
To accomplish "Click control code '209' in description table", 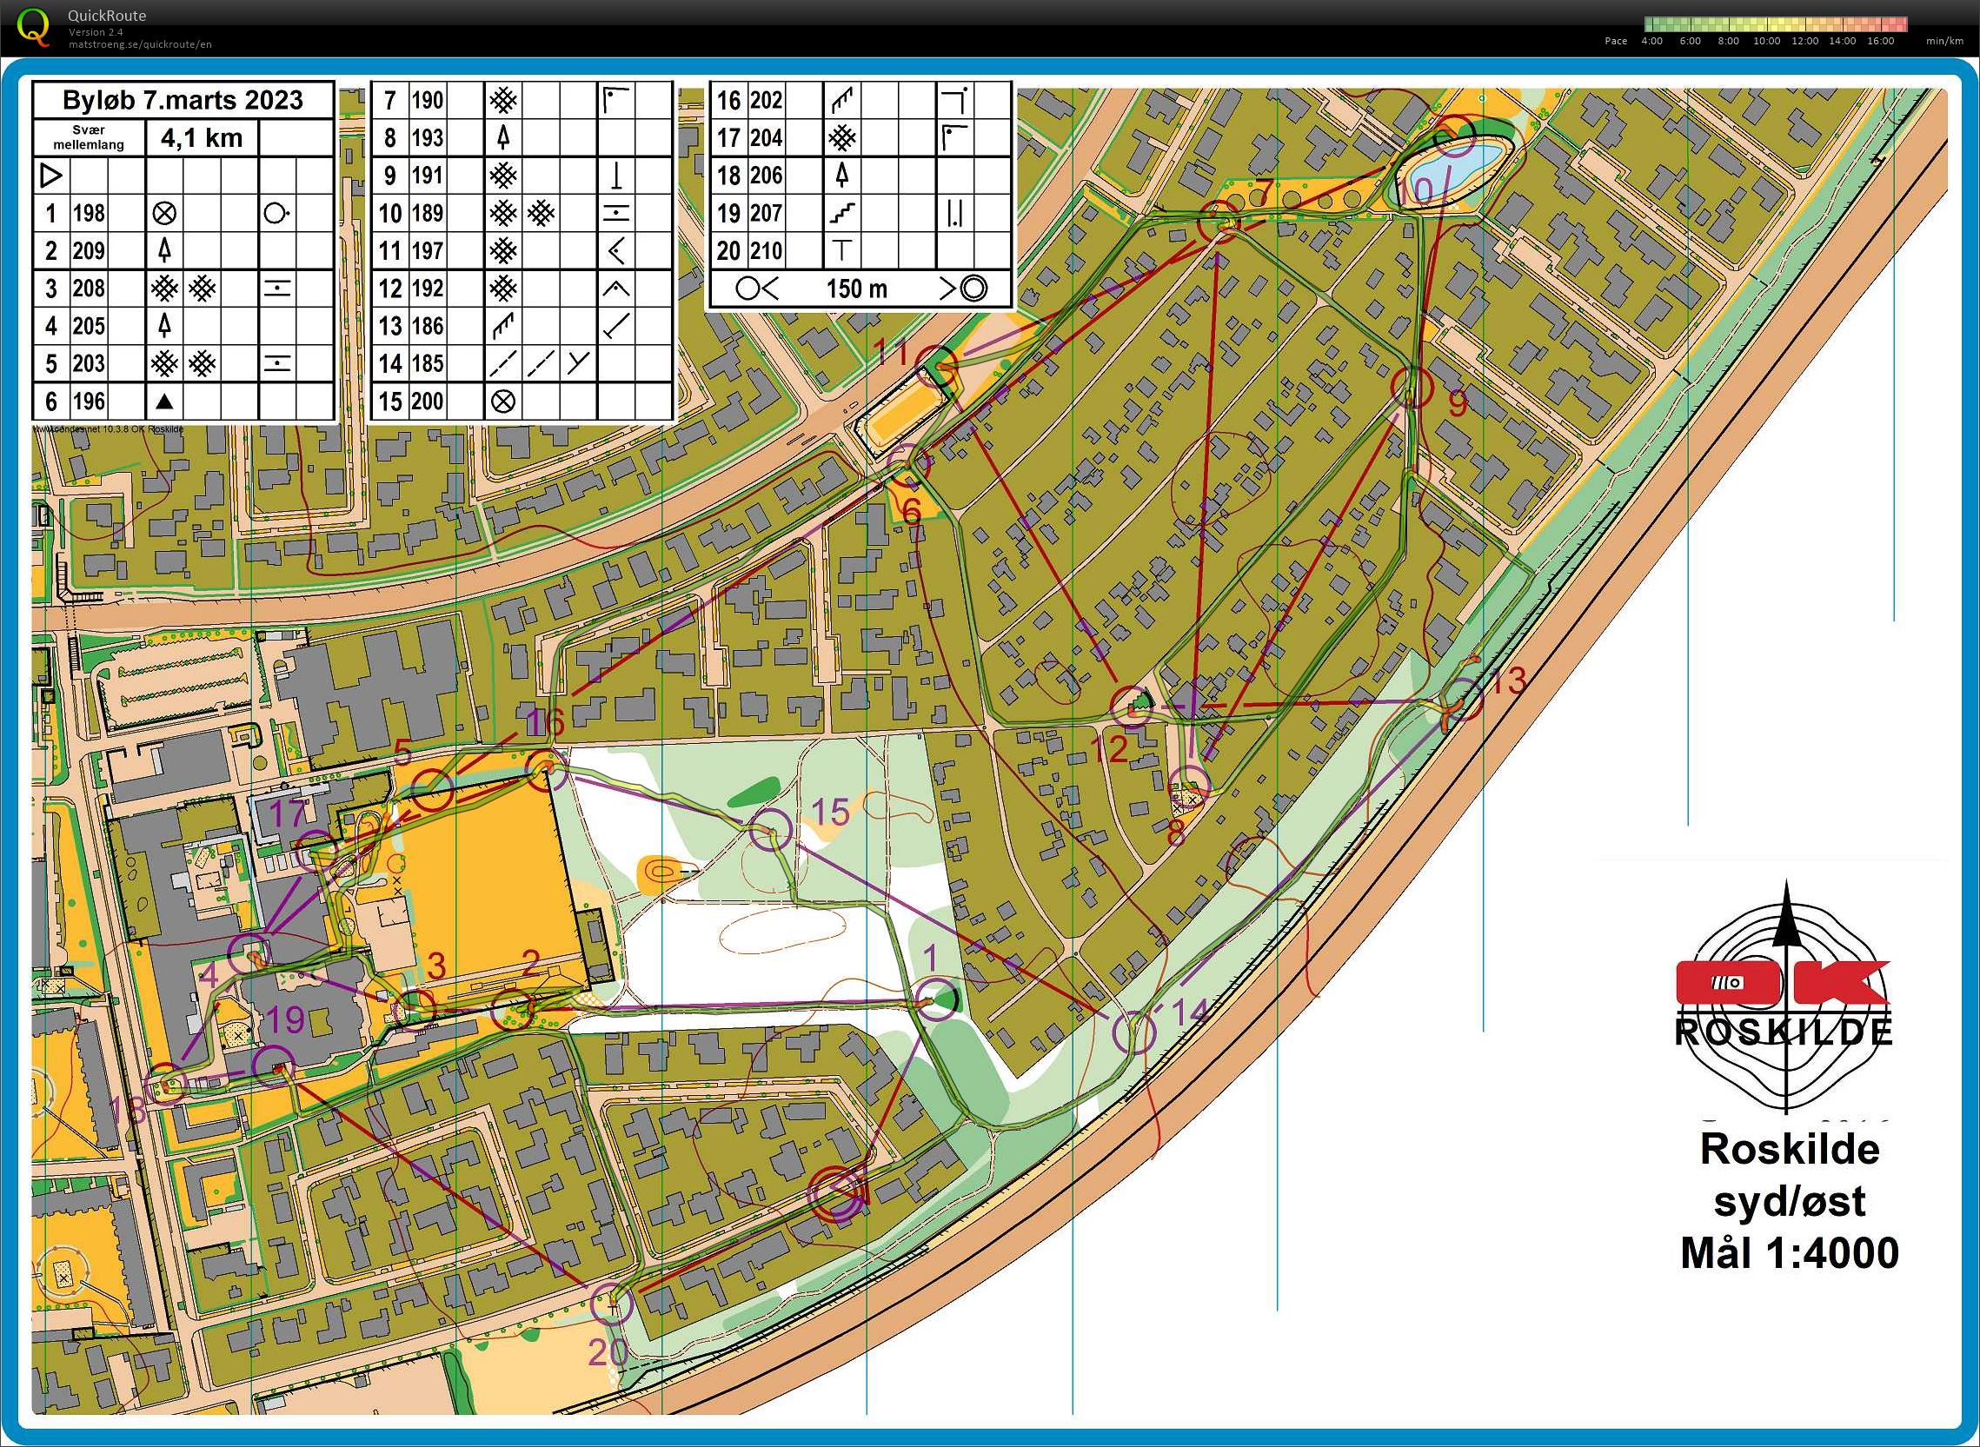I will pyautogui.click(x=89, y=250).
